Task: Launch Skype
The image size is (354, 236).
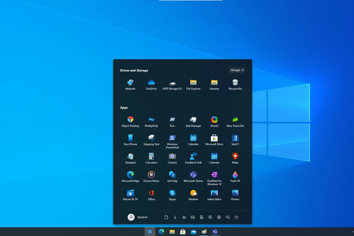Action: coord(172,195)
